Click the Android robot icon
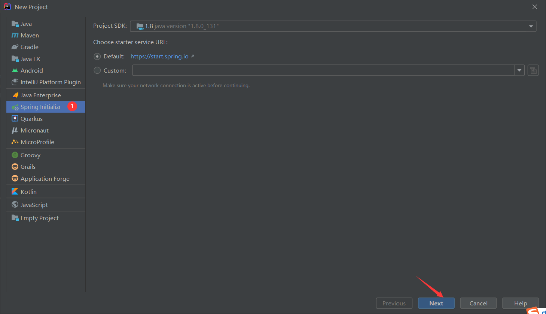The width and height of the screenshot is (546, 314). [15, 70]
